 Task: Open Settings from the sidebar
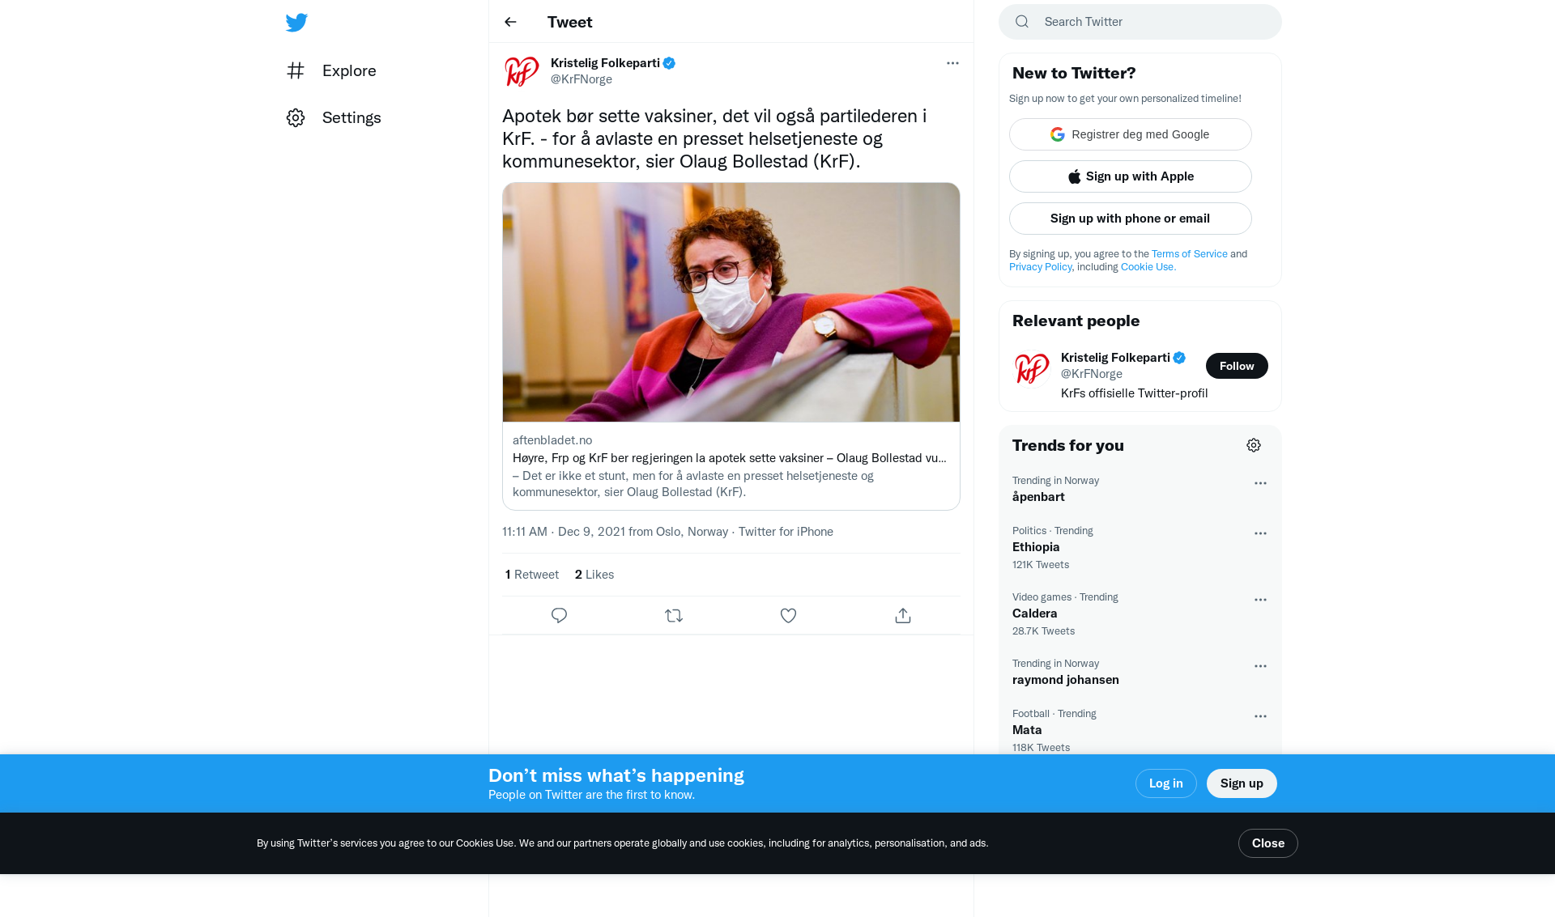[x=334, y=117]
